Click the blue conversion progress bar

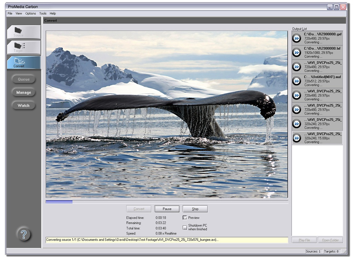(x=59, y=202)
